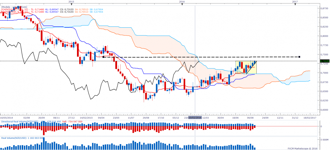
Task: Click the 5 000M volume axis label
Action: coord(324,140)
